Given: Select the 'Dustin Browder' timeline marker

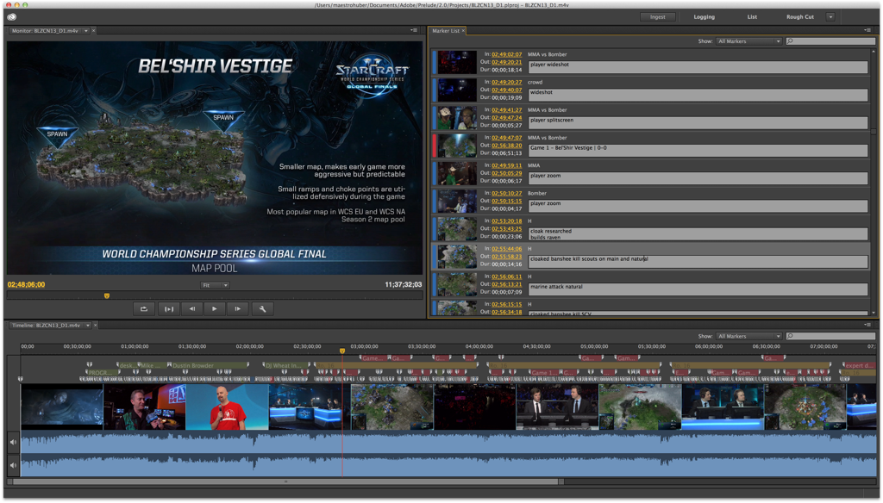Looking at the screenshot, I should pyautogui.click(x=208, y=366).
